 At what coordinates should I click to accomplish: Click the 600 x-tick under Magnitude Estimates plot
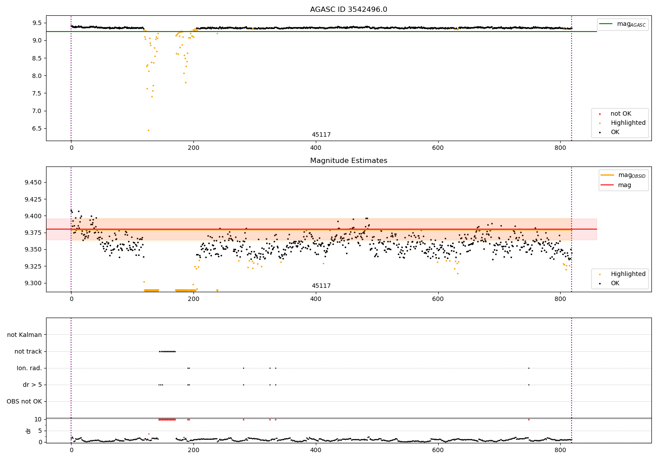pos(438,299)
